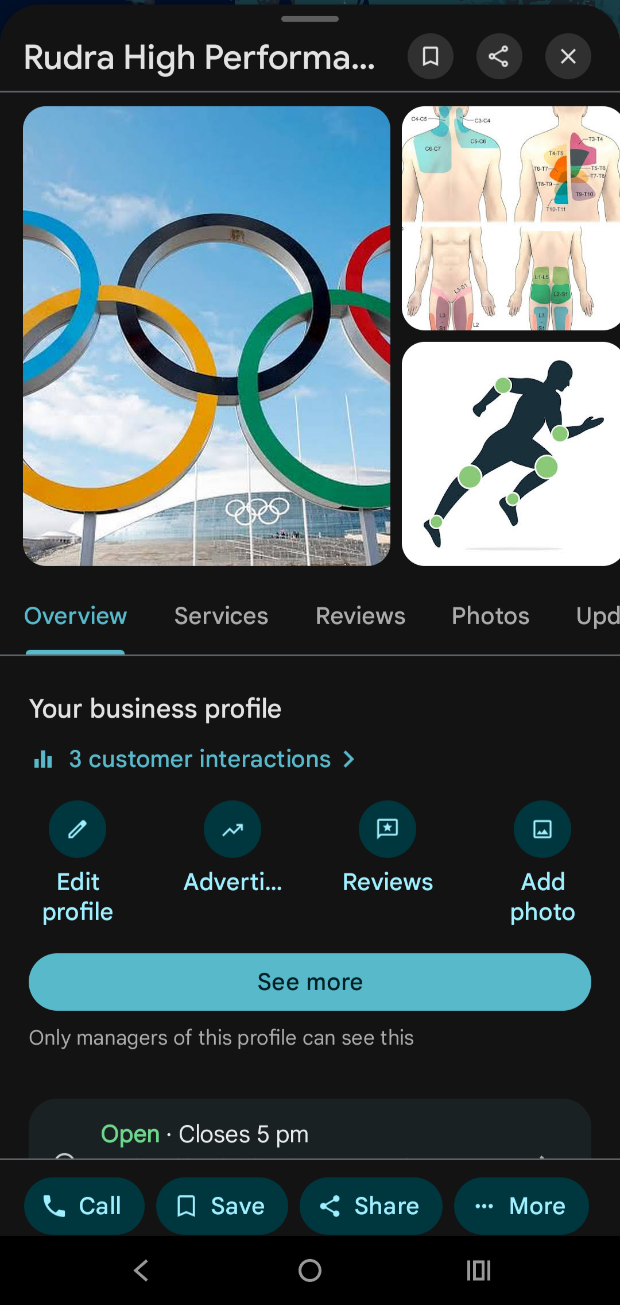Viewport: 620px width, 1305px height.
Task: Select the Overview tab
Action: pyautogui.click(x=75, y=616)
